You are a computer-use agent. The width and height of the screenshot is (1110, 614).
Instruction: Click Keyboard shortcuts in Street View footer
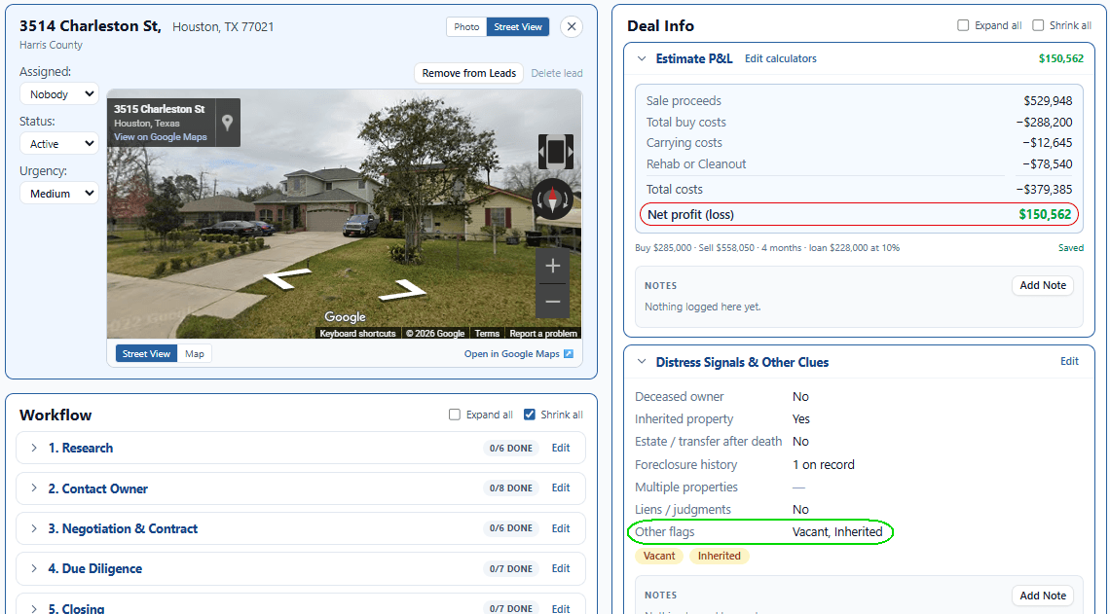pos(357,333)
